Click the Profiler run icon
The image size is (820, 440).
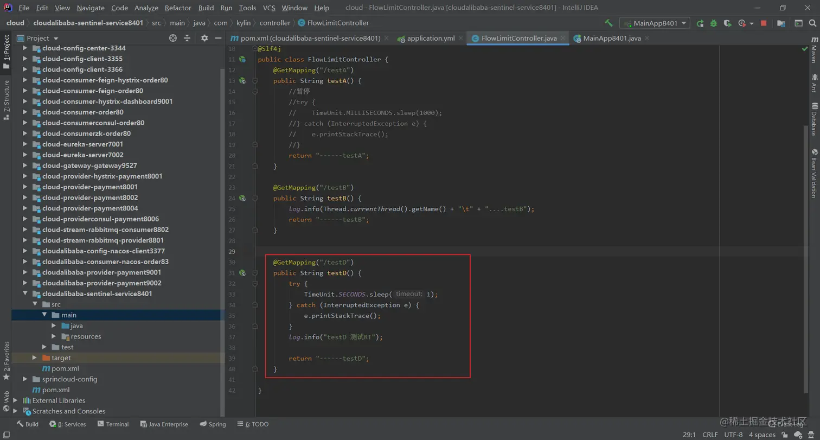click(x=742, y=23)
